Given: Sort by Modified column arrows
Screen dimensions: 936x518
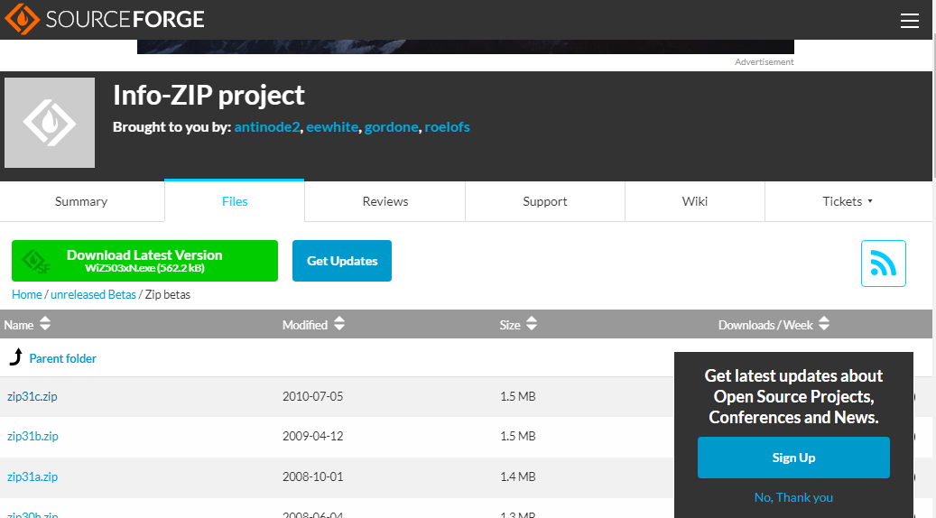Looking at the screenshot, I should click(339, 323).
